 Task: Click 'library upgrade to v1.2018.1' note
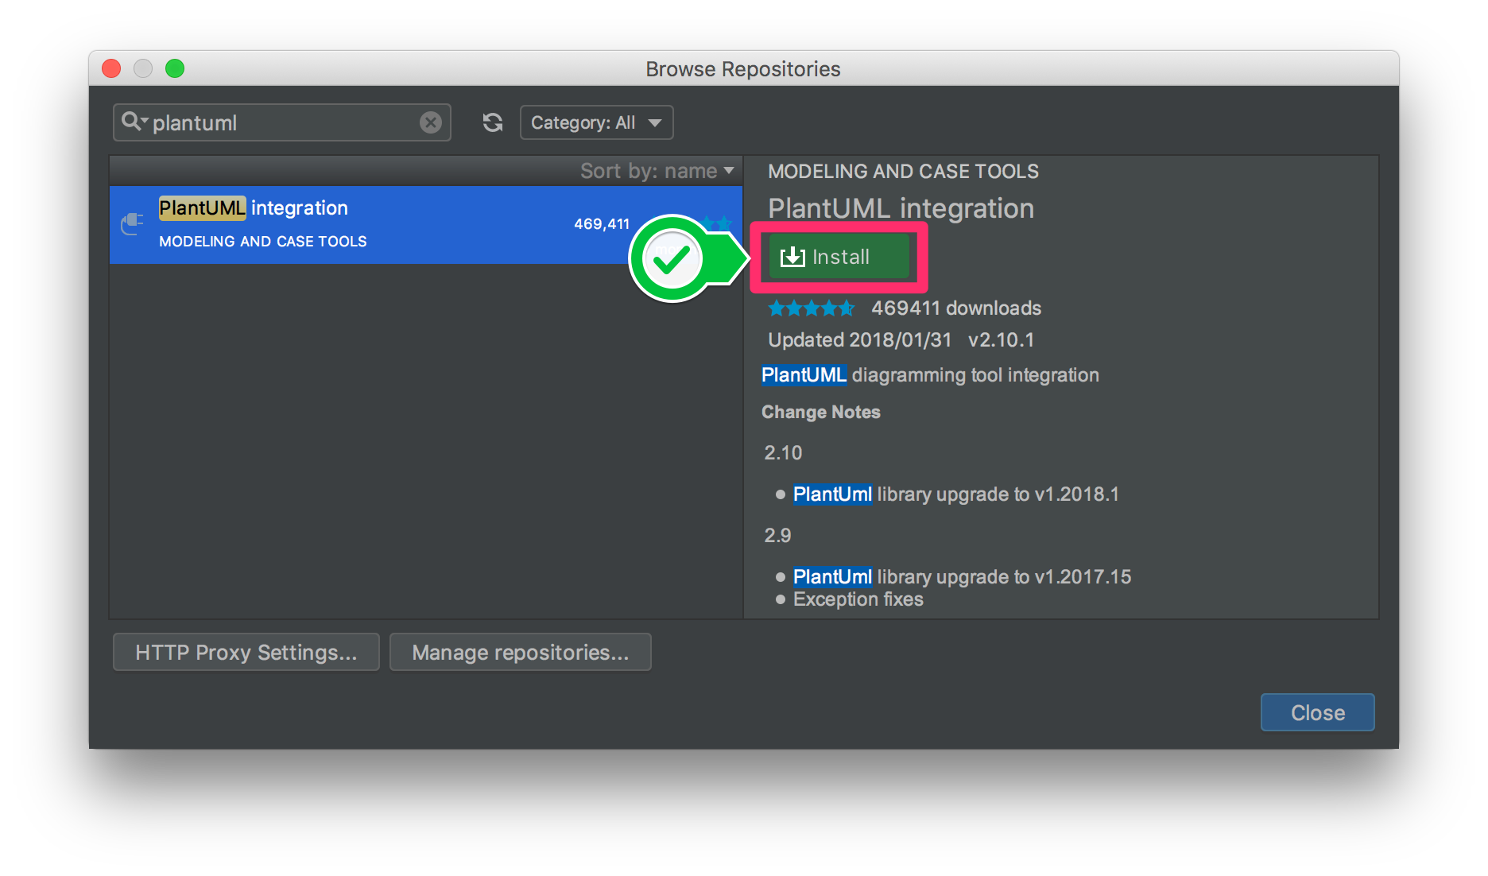pos(998,494)
